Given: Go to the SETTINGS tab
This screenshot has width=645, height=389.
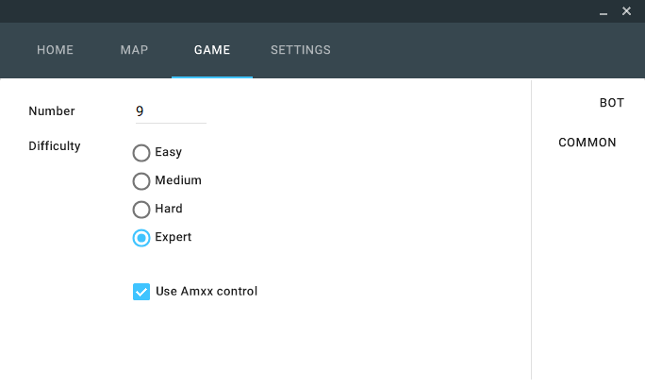Looking at the screenshot, I should point(301,50).
